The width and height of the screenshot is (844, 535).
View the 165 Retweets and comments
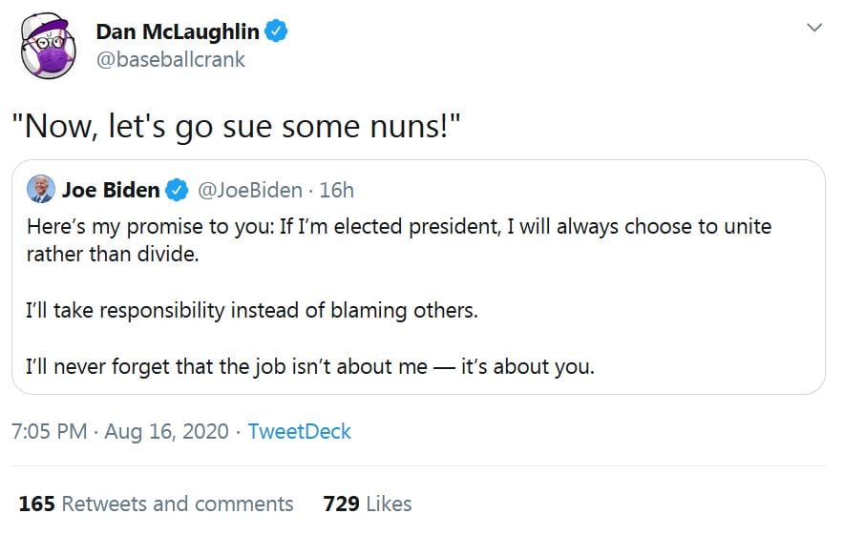[156, 504]
